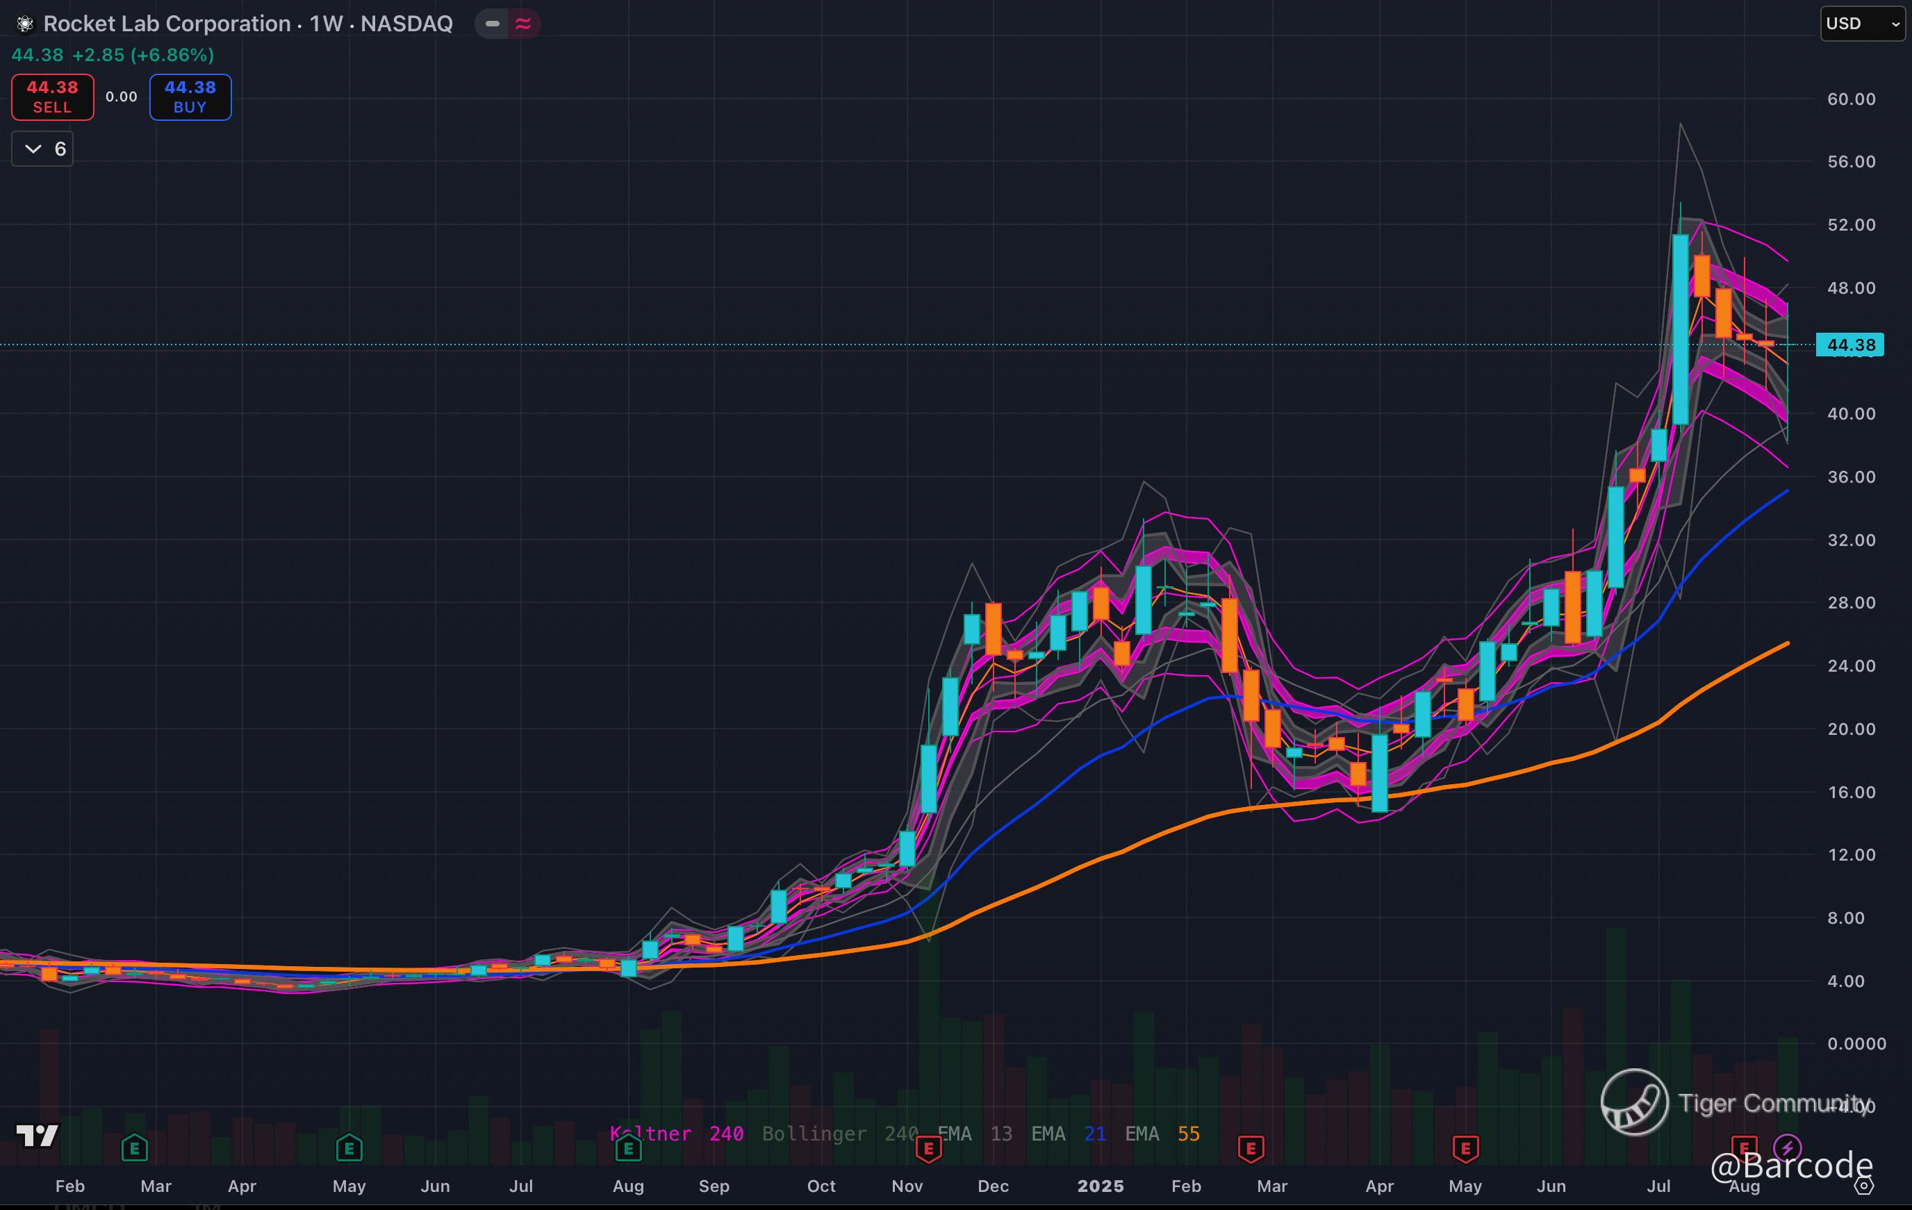Screen dimensions: 1912x1210
Task: Click the 2025 label on time axis
Action: 1100,1186
